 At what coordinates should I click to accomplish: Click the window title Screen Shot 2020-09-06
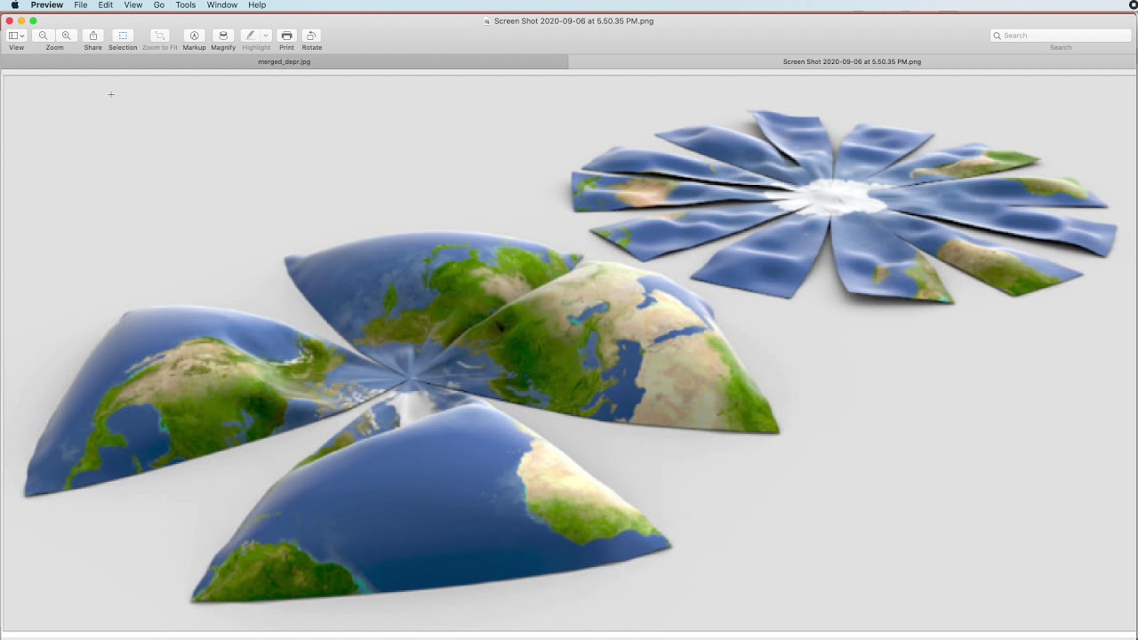point(573,21)
